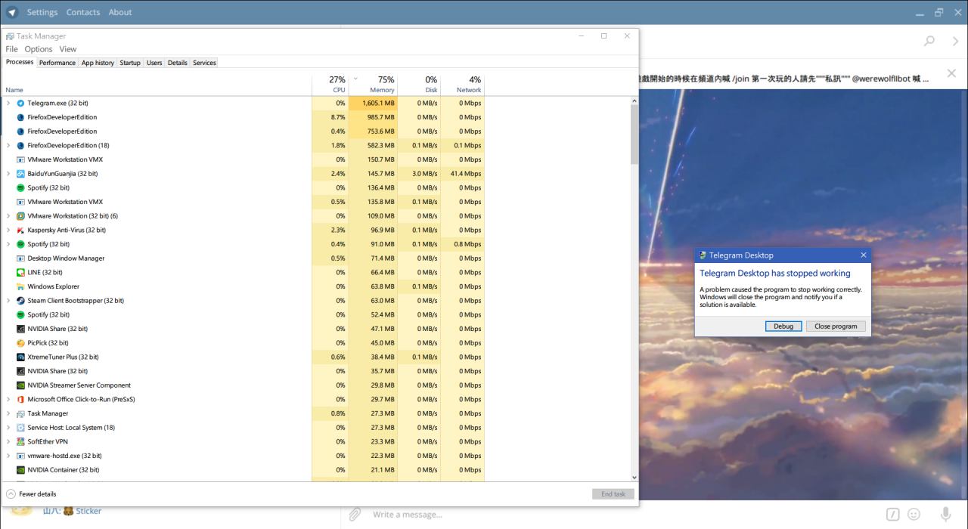The image size is (968, 529).
Task: Switch to the Users tab
Action: 154,63
